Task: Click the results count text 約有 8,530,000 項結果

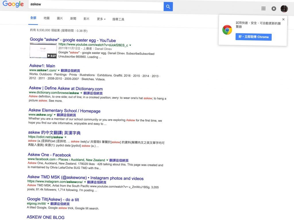Action: click(x=45, y=30)
